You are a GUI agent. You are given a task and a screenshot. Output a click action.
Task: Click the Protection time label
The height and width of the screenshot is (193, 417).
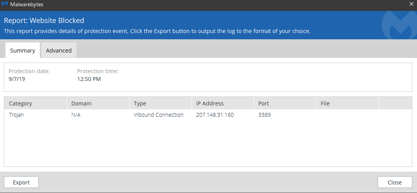pos(98,71)
